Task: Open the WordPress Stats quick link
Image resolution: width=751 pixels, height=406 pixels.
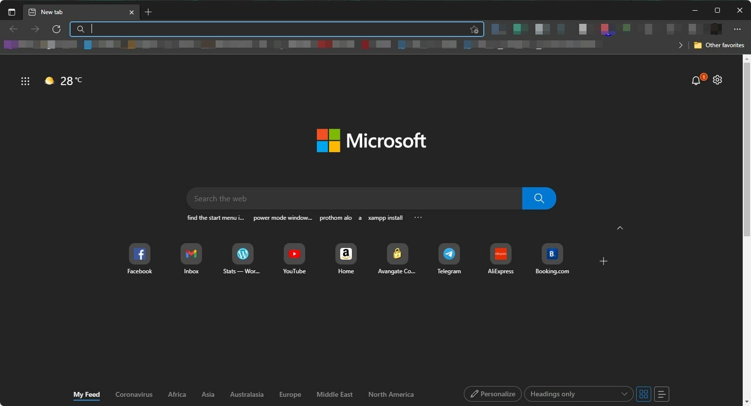Action: click(242, 259)
